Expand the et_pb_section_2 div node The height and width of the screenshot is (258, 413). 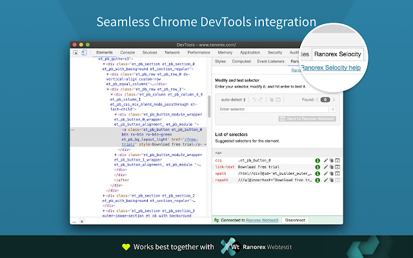[104, 196]
